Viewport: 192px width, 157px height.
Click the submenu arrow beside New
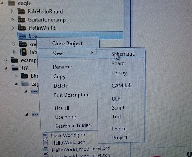click(x=92, y=53)
